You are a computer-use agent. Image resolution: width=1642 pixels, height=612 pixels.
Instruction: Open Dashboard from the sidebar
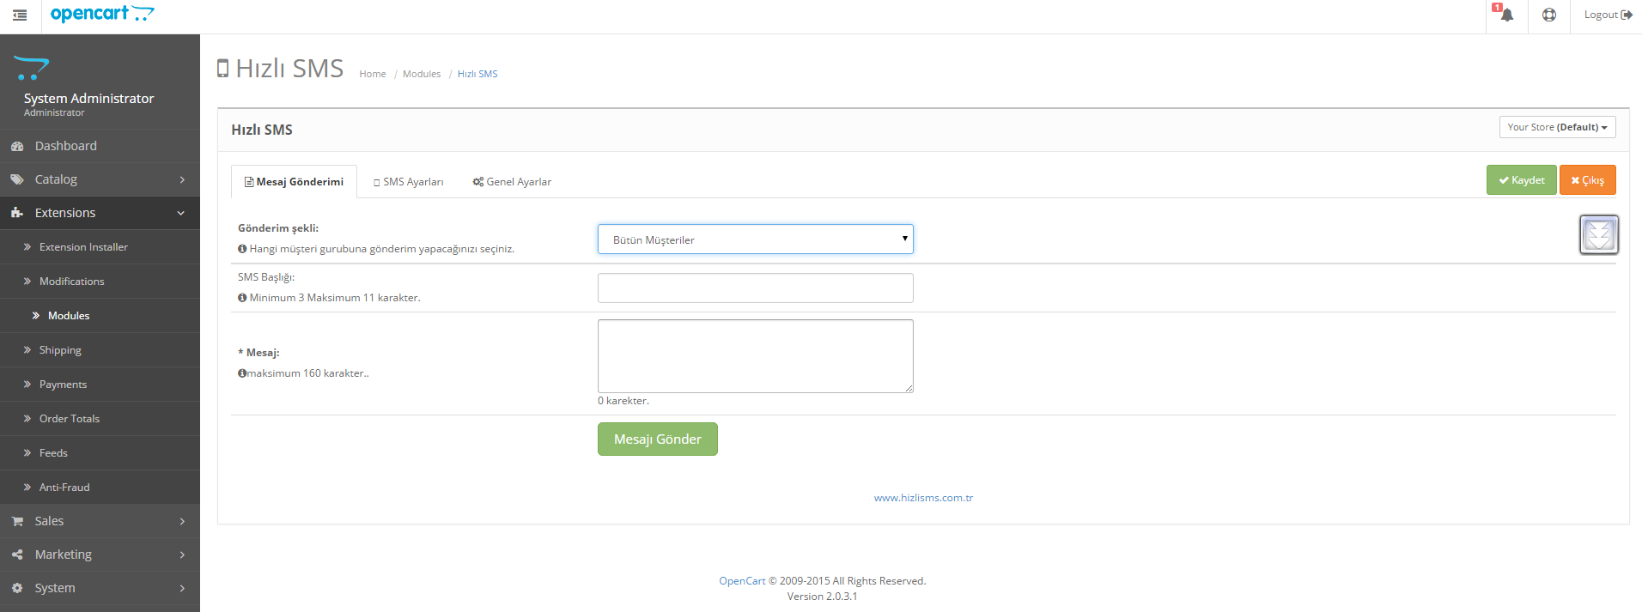(x=65, y=146)
